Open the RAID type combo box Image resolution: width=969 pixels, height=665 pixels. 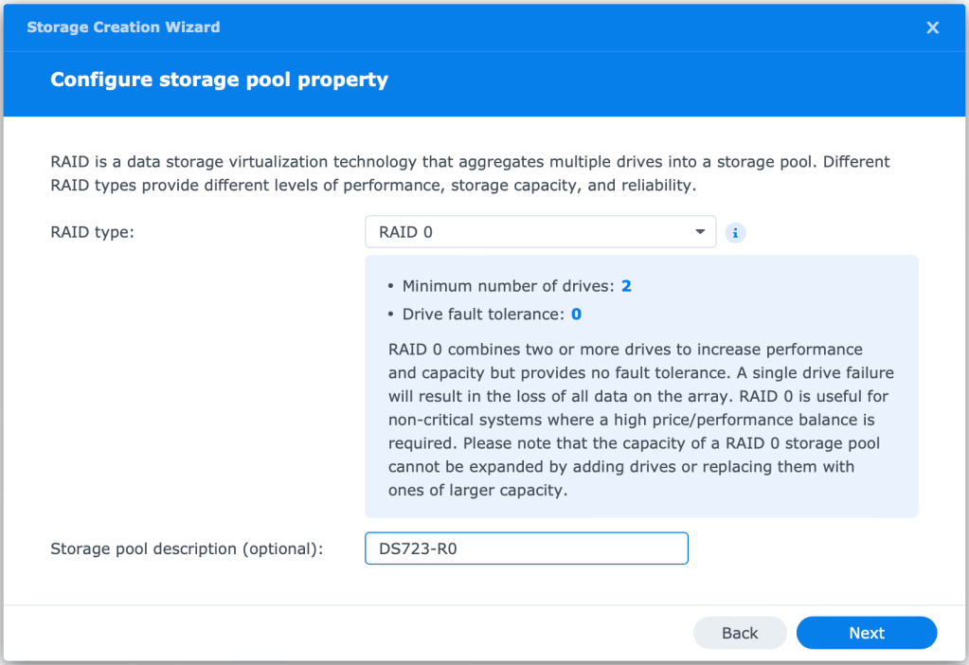click(x=540, y=232)
